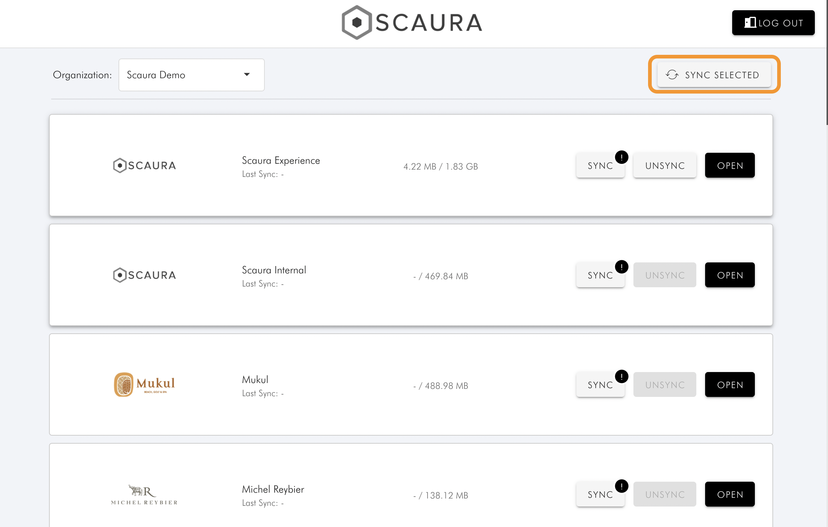The height and width of the screenshot is (527, 828).
Task: Click the Mukul logo thumbnail
Action: 144,384
